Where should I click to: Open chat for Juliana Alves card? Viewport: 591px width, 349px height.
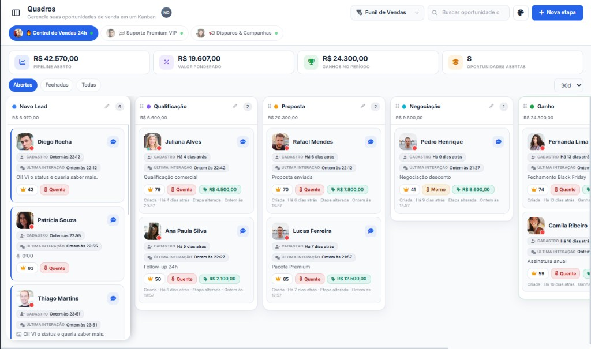243,142
